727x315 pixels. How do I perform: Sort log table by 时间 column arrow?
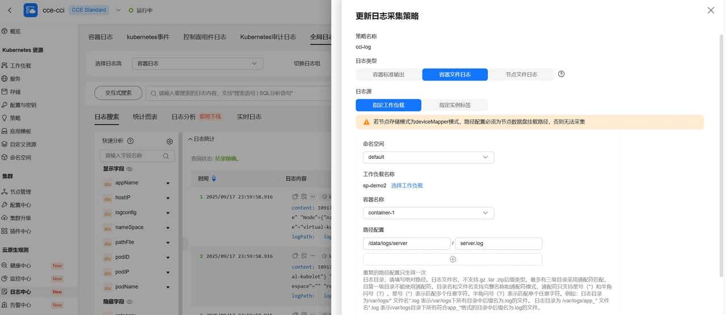(214, 179)
